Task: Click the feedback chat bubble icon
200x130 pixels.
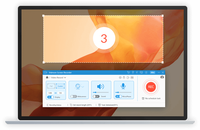Action: coord(141,73)
